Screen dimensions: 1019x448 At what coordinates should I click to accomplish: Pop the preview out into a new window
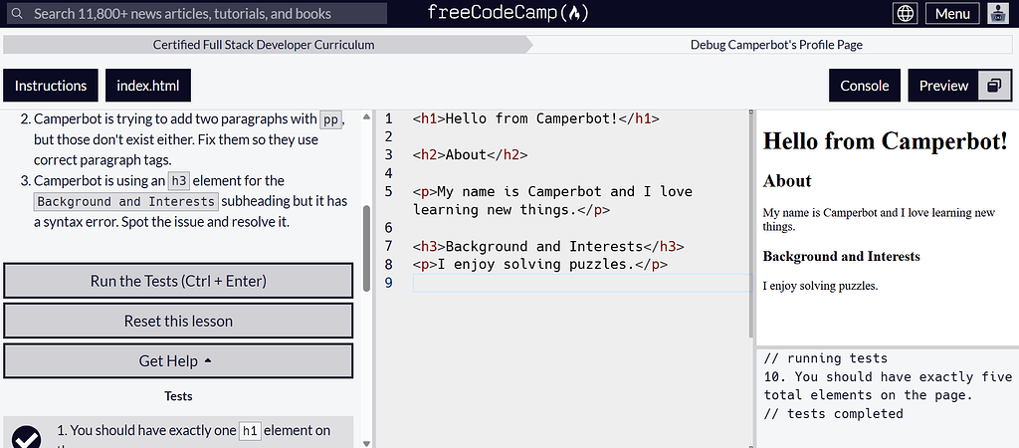994,86
